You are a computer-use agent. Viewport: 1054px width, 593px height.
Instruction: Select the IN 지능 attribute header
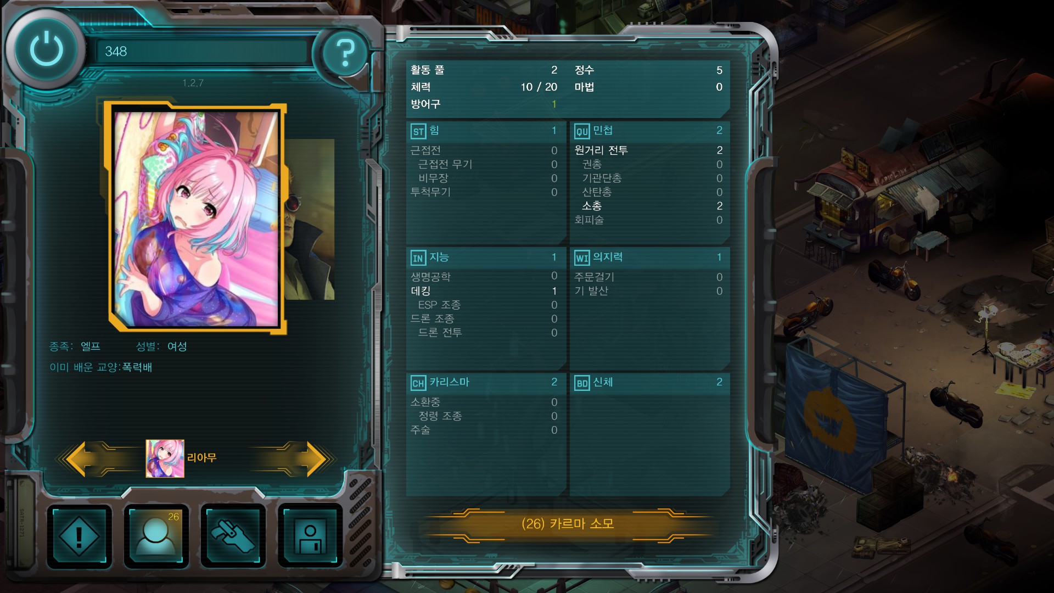(485, 258)
